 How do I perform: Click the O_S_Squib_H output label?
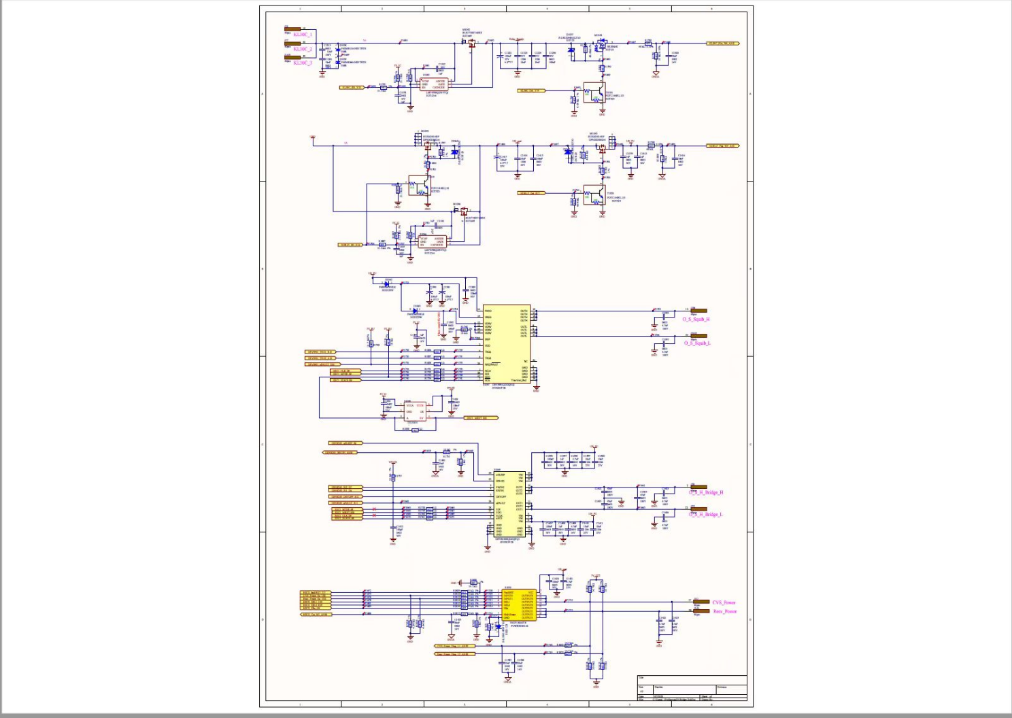696,319
